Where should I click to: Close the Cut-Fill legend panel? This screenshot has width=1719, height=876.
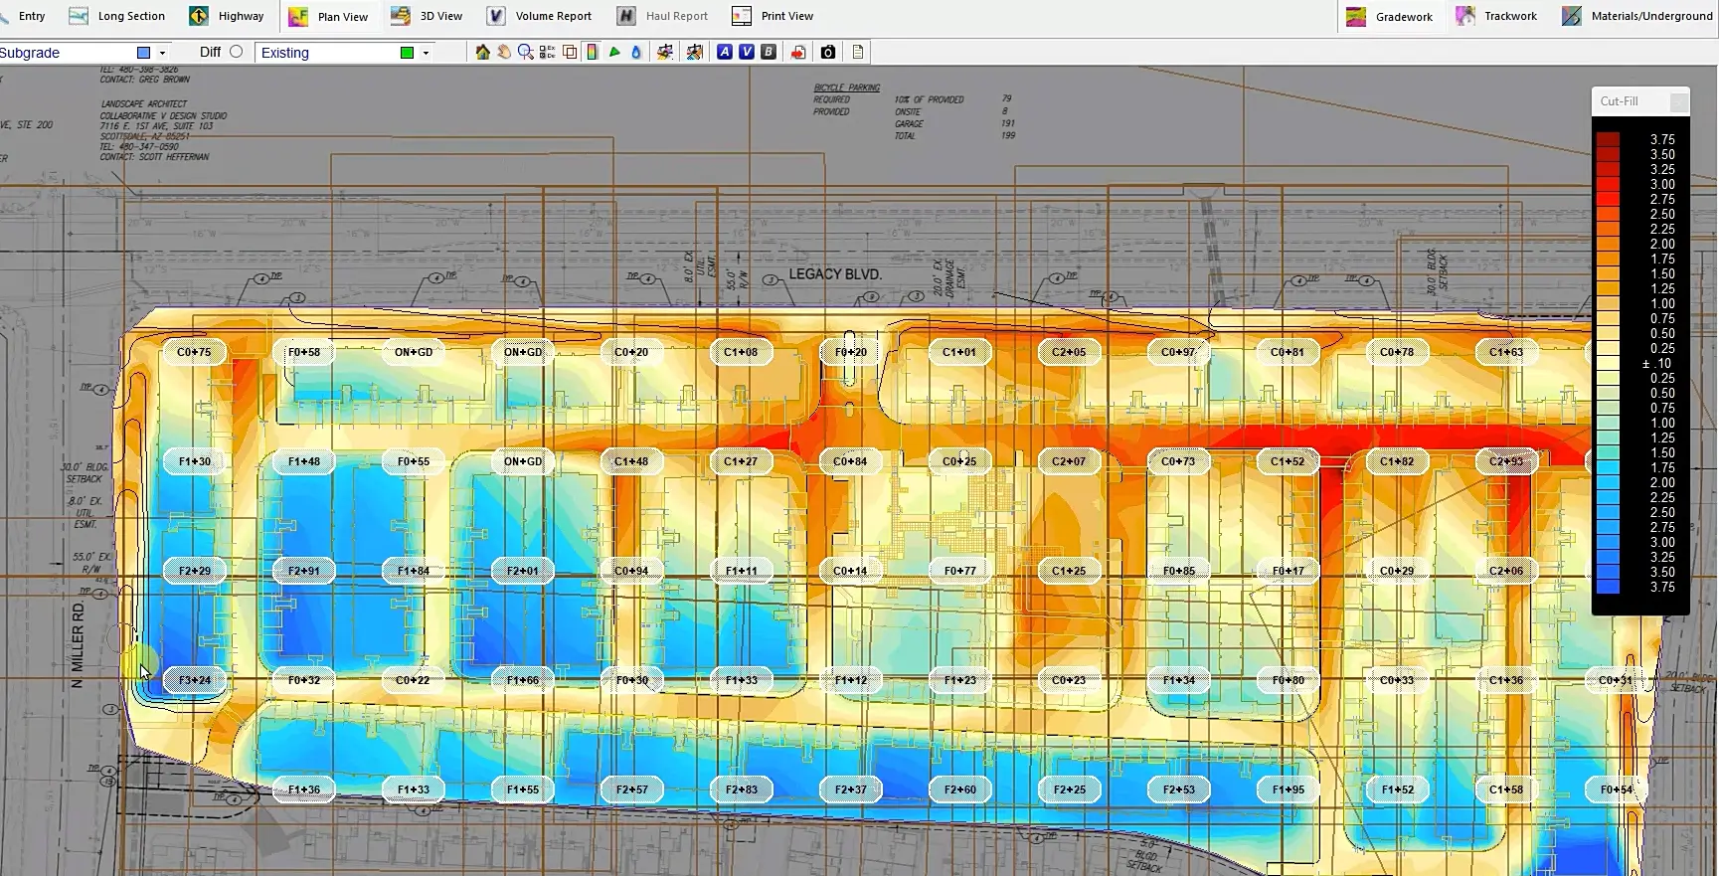(1678, 101)
